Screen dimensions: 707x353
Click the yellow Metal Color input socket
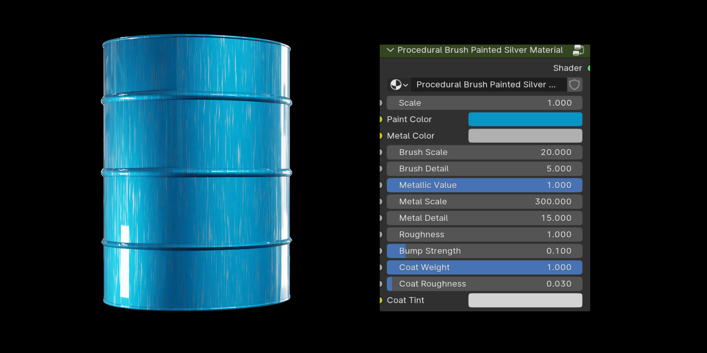pos(381,136)
